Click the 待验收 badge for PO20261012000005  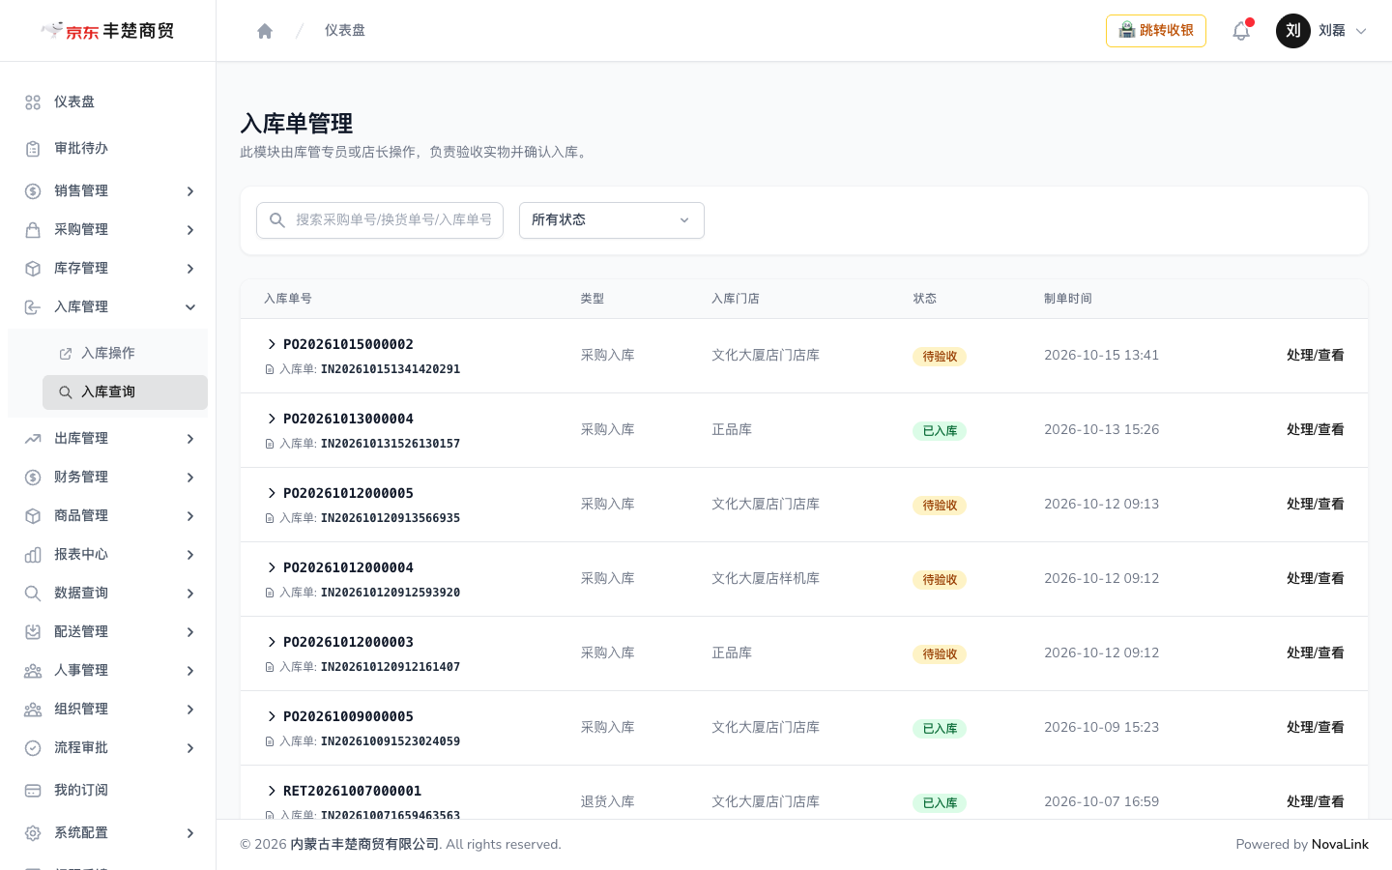click(x=940, y=506)
